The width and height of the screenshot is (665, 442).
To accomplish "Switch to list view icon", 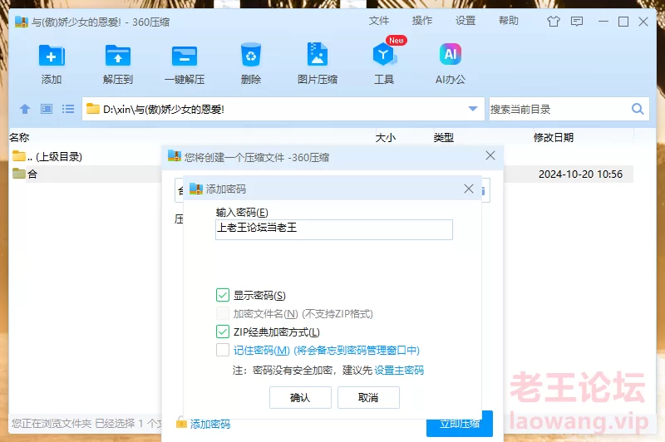I will (x=68, y=110).
